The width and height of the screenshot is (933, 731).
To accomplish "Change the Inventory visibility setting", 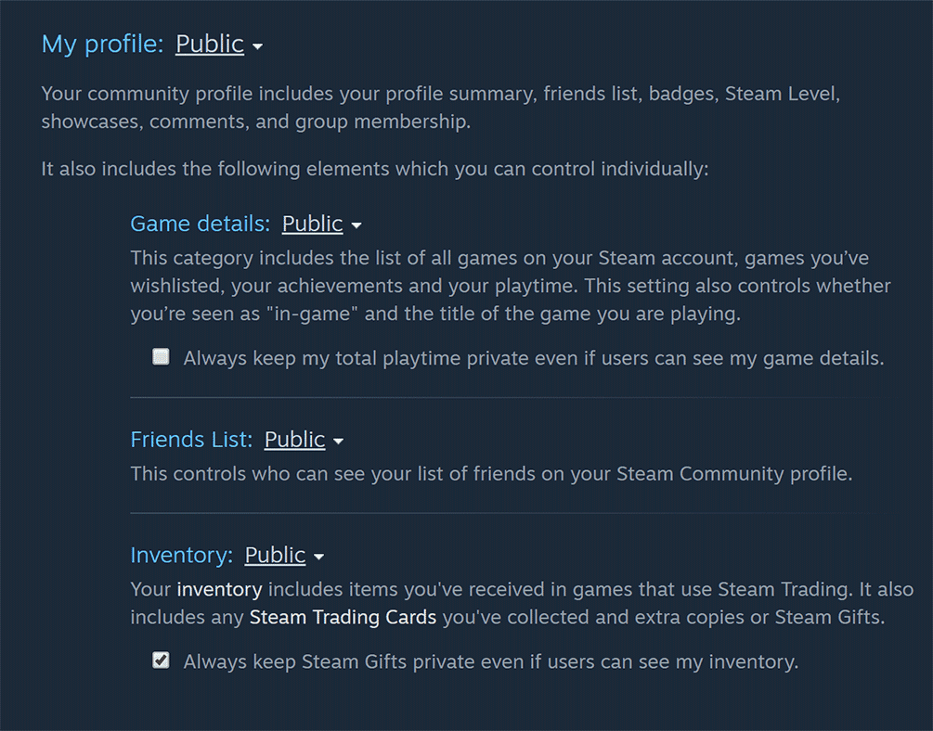I will pyautogui.click(x=274, y=555).
